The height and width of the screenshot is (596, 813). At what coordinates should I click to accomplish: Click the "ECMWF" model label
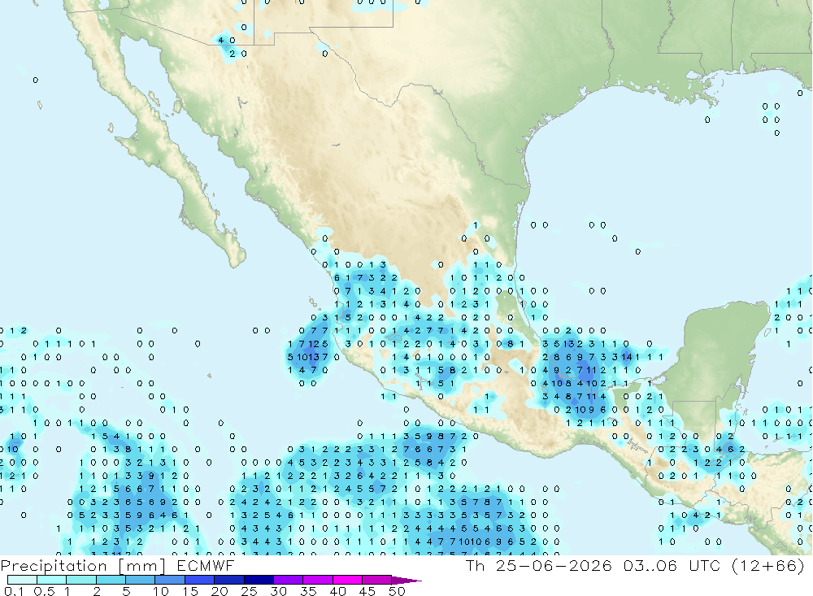tap(206, 565)
